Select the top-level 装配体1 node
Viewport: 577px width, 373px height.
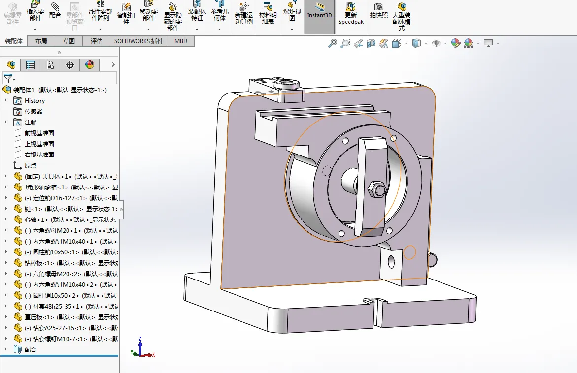pos(60,90)
